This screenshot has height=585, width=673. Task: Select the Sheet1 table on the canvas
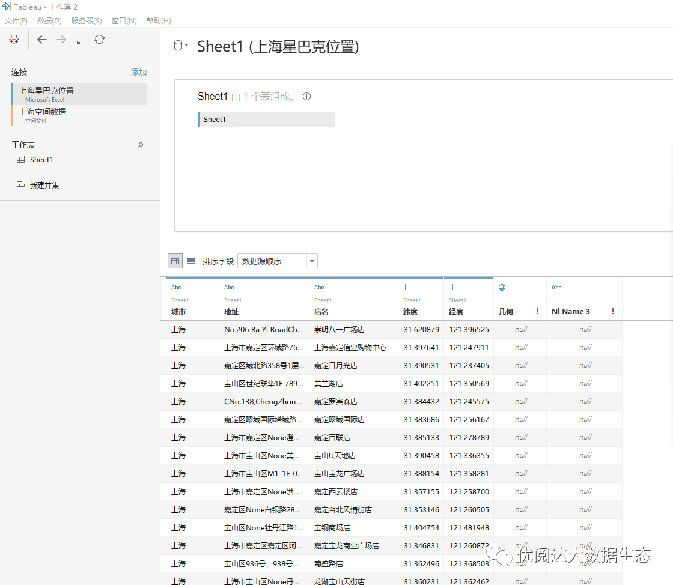click(267, 120)
